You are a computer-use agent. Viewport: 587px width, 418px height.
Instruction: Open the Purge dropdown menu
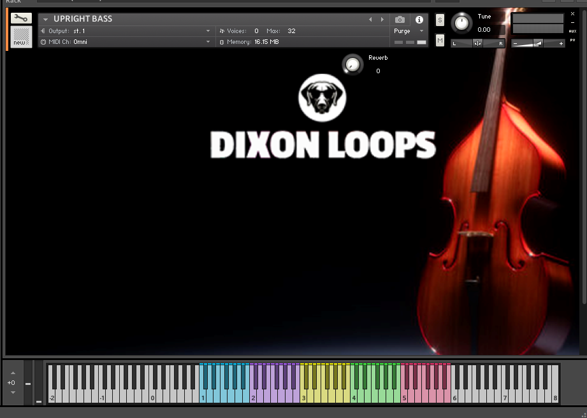[x=421, y=31]
